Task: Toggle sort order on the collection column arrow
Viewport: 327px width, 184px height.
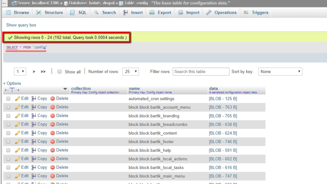Action: point(65,89)
